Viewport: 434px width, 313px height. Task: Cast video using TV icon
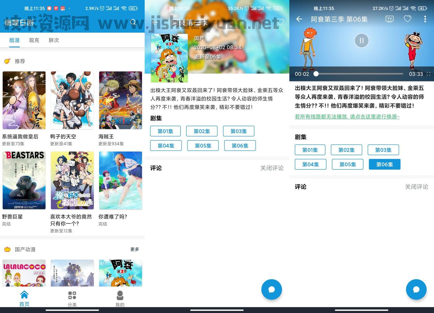click(389, 19)
